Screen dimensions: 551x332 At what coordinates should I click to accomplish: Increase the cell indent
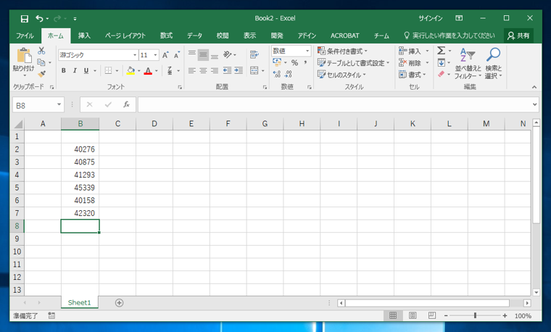point(239,70)
